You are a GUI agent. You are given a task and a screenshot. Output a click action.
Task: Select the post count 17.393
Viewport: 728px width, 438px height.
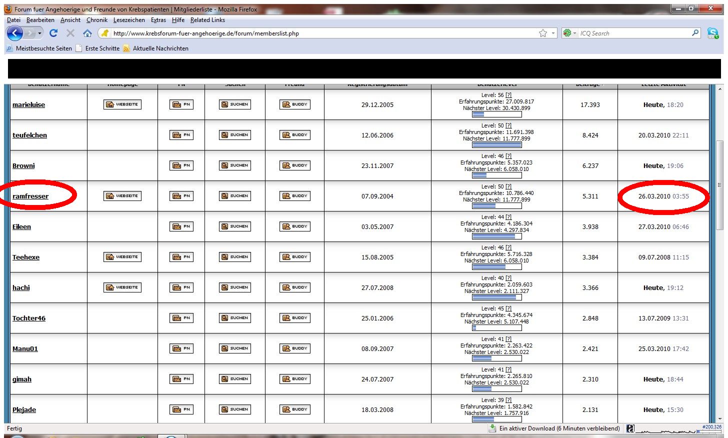tap(590, 105)
